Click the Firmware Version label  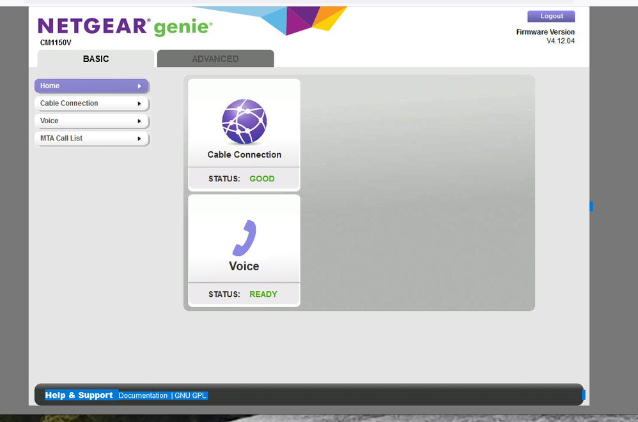click(545, 32)
